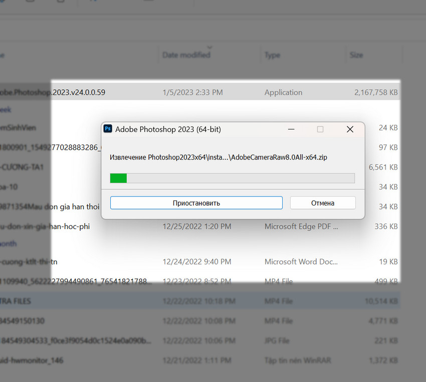Select the Photoshop.2023.v24.0.0.59 file in Explorer
The width and height of the screenshot is (426, 382).
tap(53, 92)
